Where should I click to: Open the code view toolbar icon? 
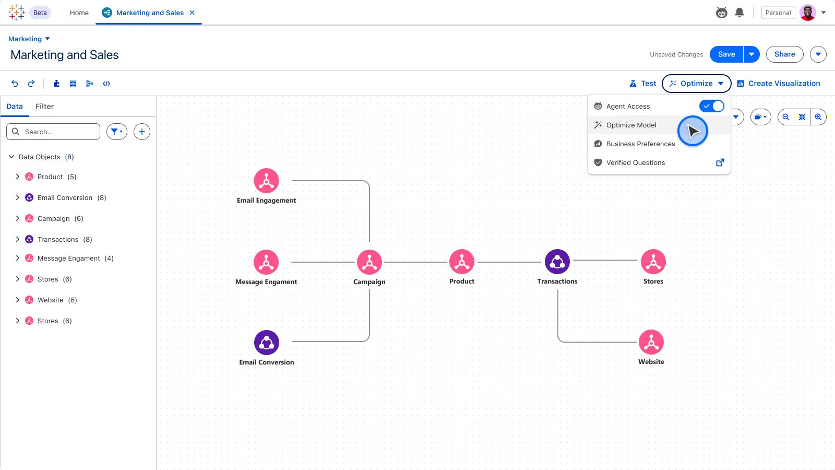click(x=106, y=84)
